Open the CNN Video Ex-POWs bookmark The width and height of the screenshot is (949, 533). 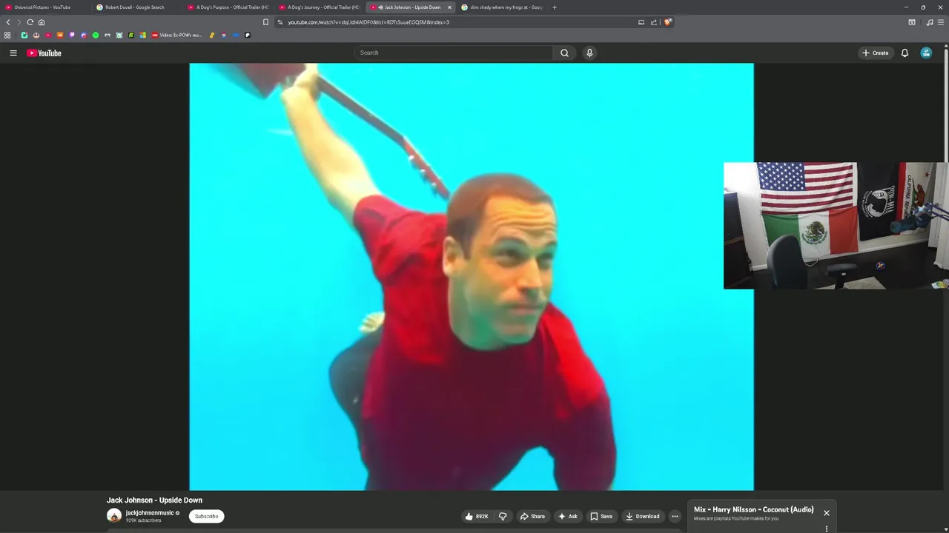(176, 35)
